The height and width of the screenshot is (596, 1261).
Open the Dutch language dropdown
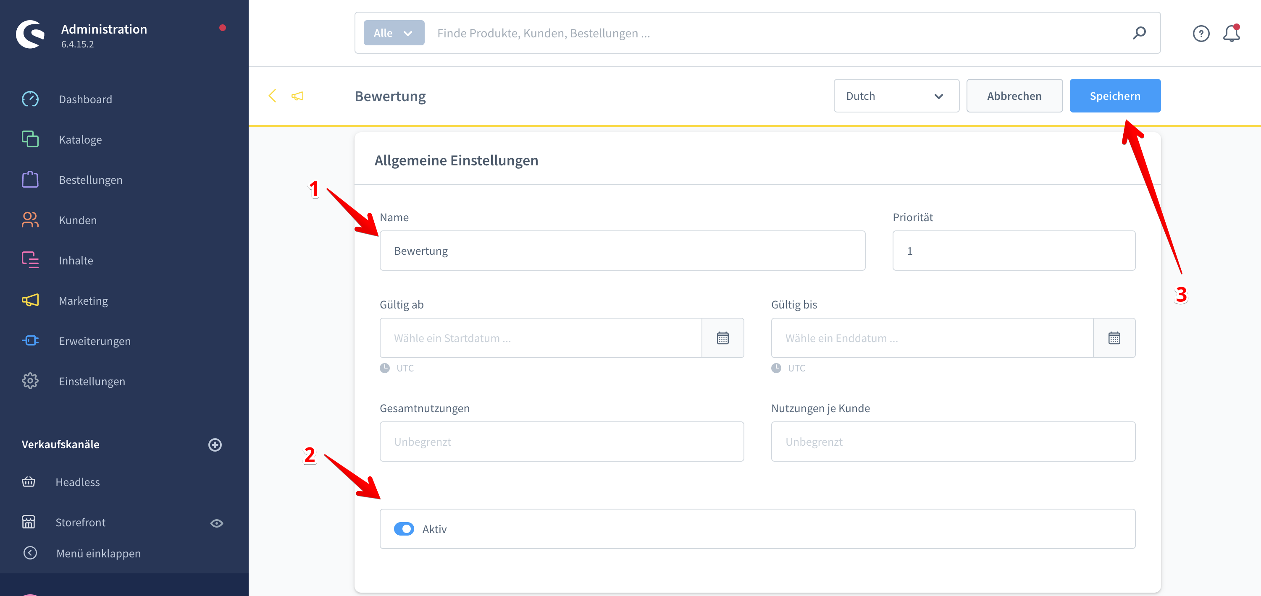(896, 96)
